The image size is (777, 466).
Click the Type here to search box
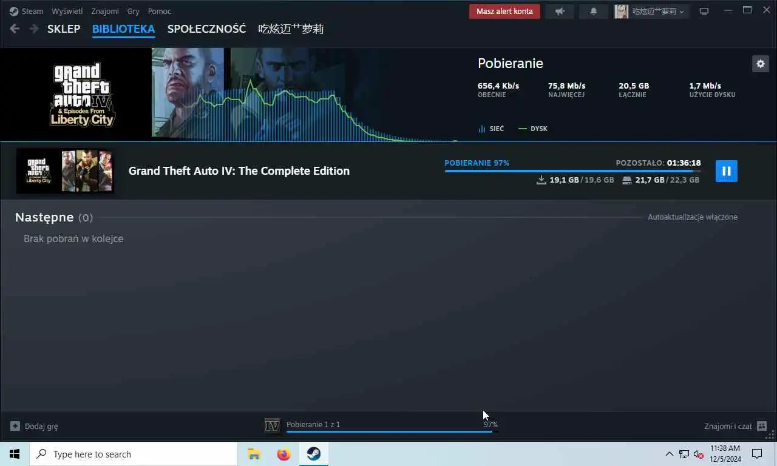click(134, 454)
